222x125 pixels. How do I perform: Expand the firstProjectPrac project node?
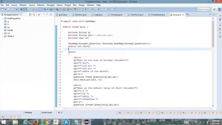(2, 18)
